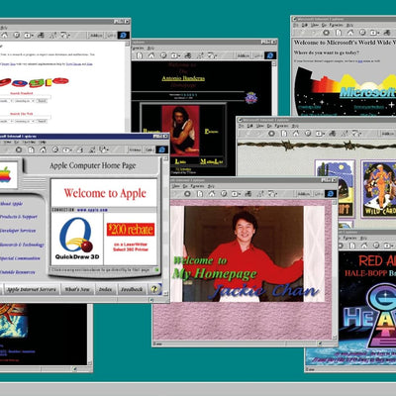Click Address label in Jackie Chan window
The image size is (396, 396).
pyautogui.click(x=304, y=194)
